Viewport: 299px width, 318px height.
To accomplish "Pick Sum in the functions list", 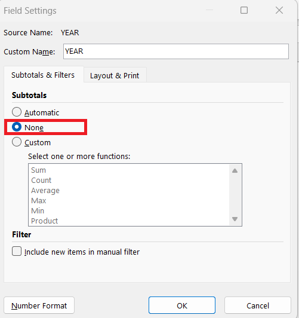I will click(x=38, y=170).
